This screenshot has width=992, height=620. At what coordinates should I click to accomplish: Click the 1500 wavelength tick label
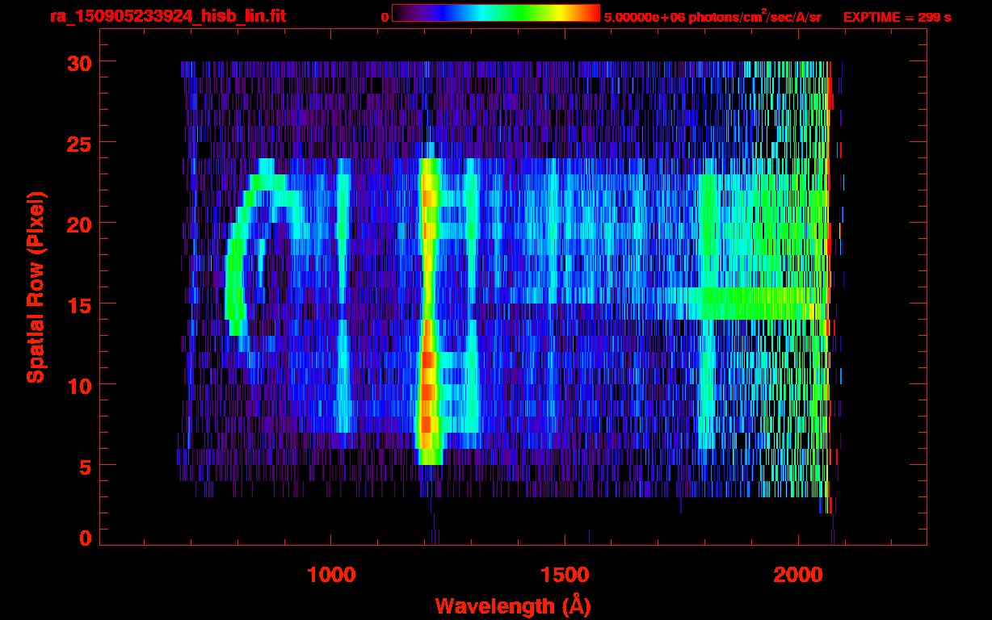point(564,575)
